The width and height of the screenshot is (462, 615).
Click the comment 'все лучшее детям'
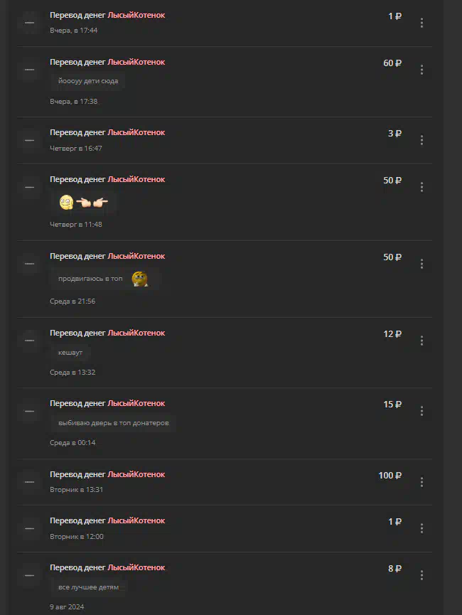pyautogui.click(x=88, y=587)
